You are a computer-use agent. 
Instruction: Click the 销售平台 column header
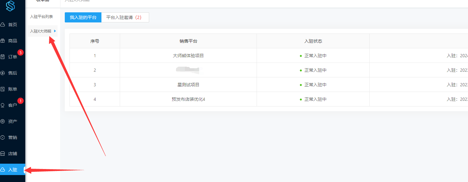188,41
